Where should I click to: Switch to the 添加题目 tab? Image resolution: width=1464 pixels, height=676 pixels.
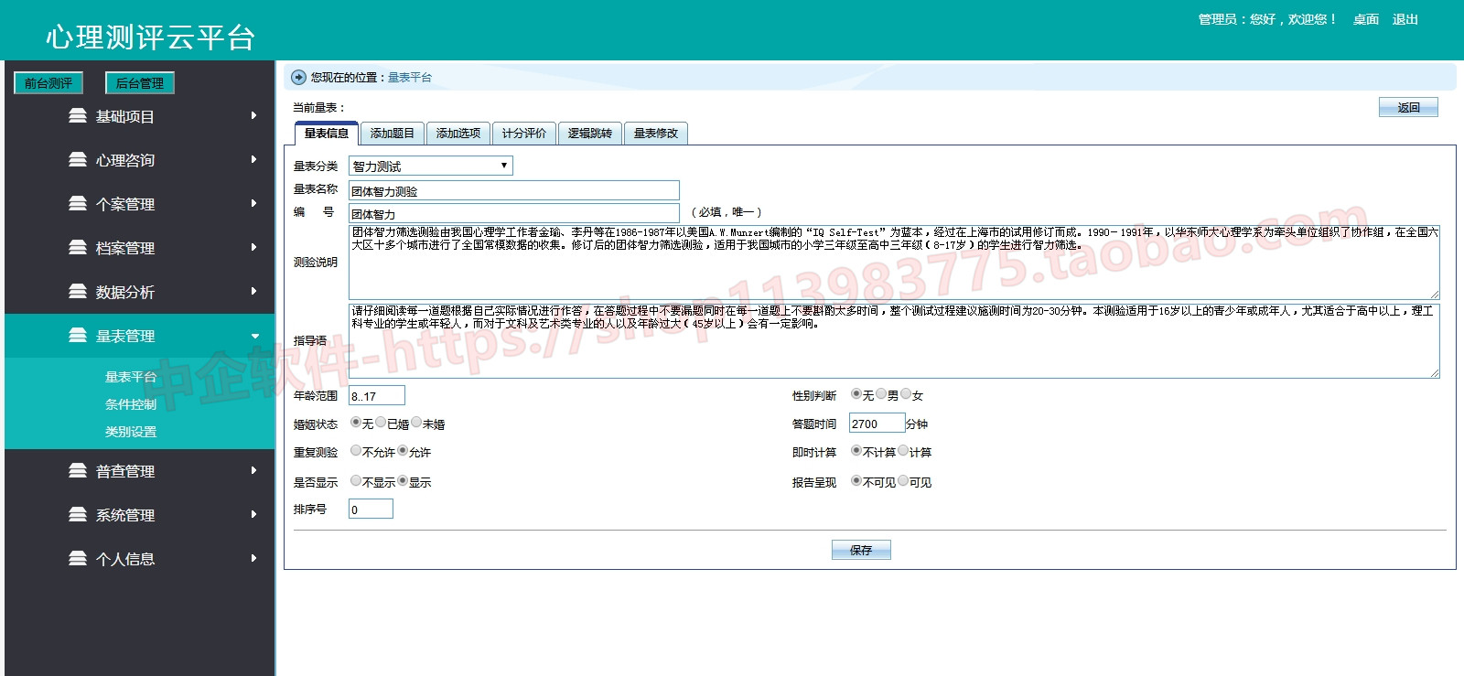pyautogui.click(x=393, y=134)
